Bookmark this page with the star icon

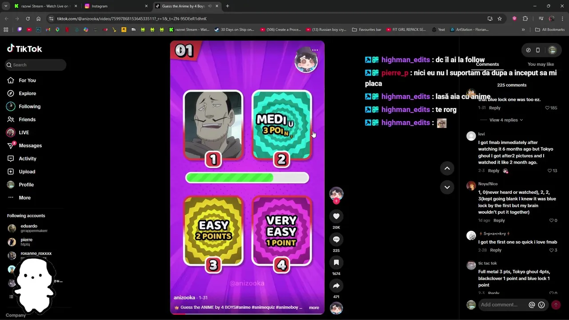[x=500, y=19]
